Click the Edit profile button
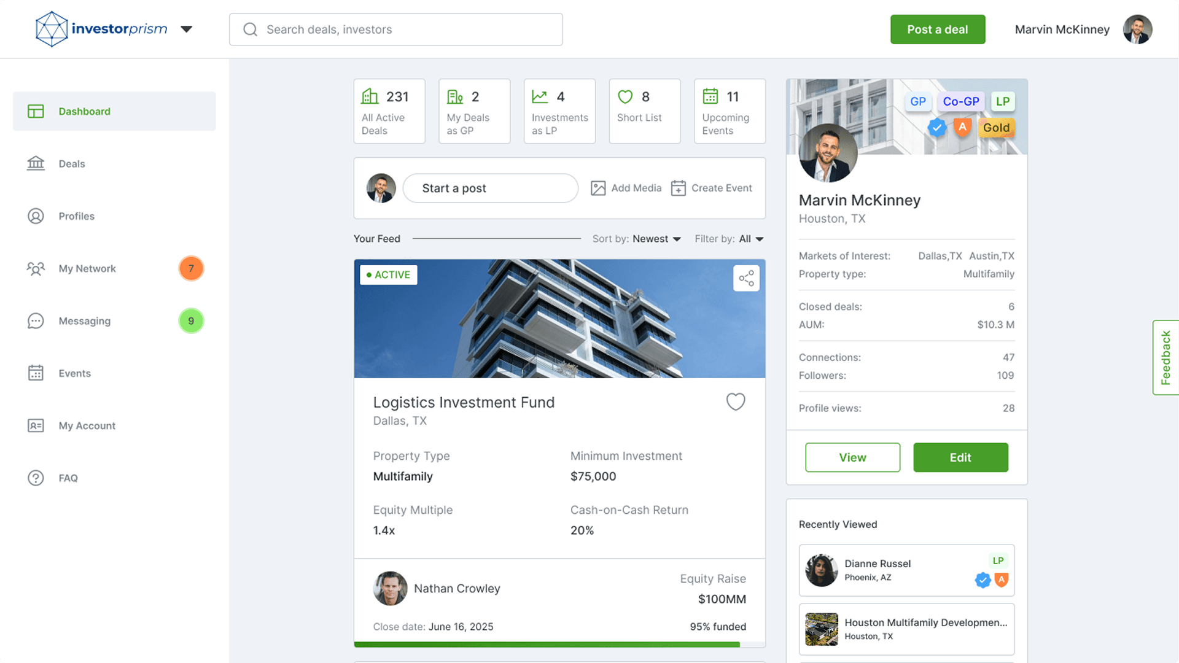1179x663 pixels. pos(960,457)
